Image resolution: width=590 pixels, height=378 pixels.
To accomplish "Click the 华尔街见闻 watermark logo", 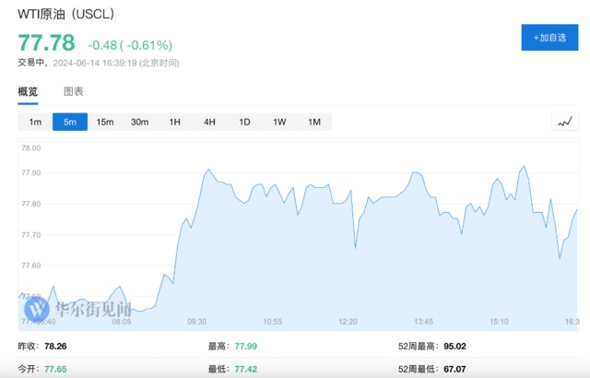I will click(79, 309).
